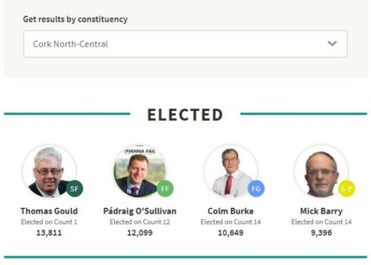This screenshot has height=265, width=371.
Task: Click the dropdown chevron arrow
Action: (332, 44)
